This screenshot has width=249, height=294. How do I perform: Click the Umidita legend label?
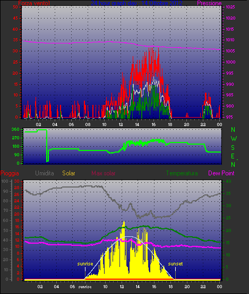pos(45,173)
